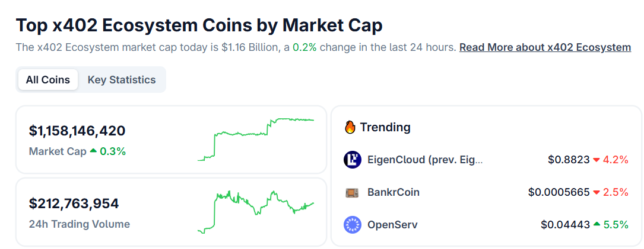644x249 pixels.
Task: Click the Market Cap sparkline chart
Action: [x=256, y=139]
